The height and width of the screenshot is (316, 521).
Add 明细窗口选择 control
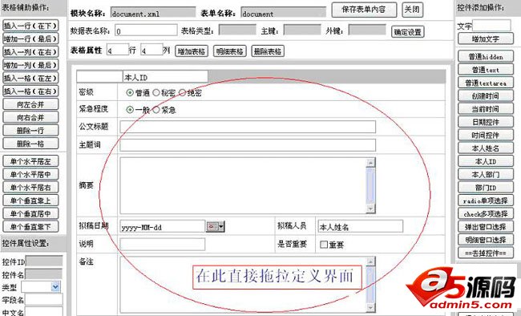pyautogui.click(x=486, y=240)
